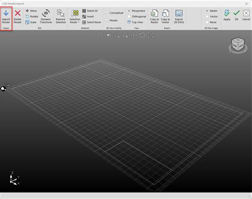Choose Vector for 2D plan image

click(x=212, y=16)
